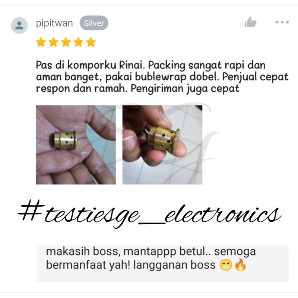298x298 pixels.
Task: Click the review text about Rinai stove
Action: click(x=162, y=77)
